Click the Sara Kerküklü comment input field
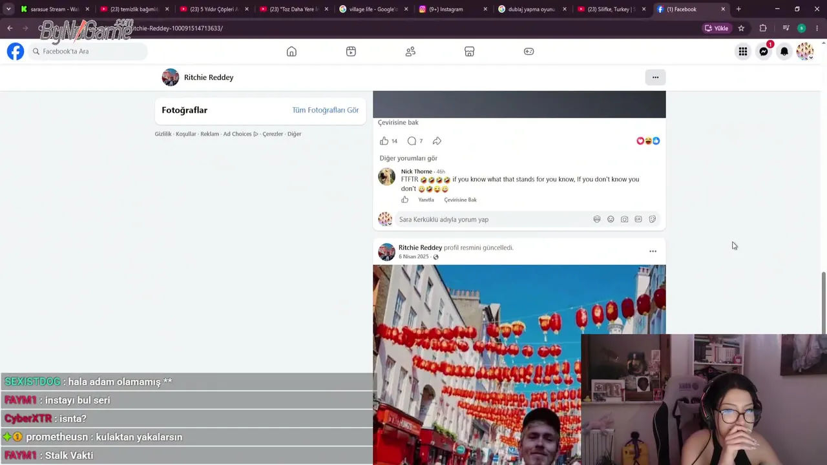 (493, 220)
